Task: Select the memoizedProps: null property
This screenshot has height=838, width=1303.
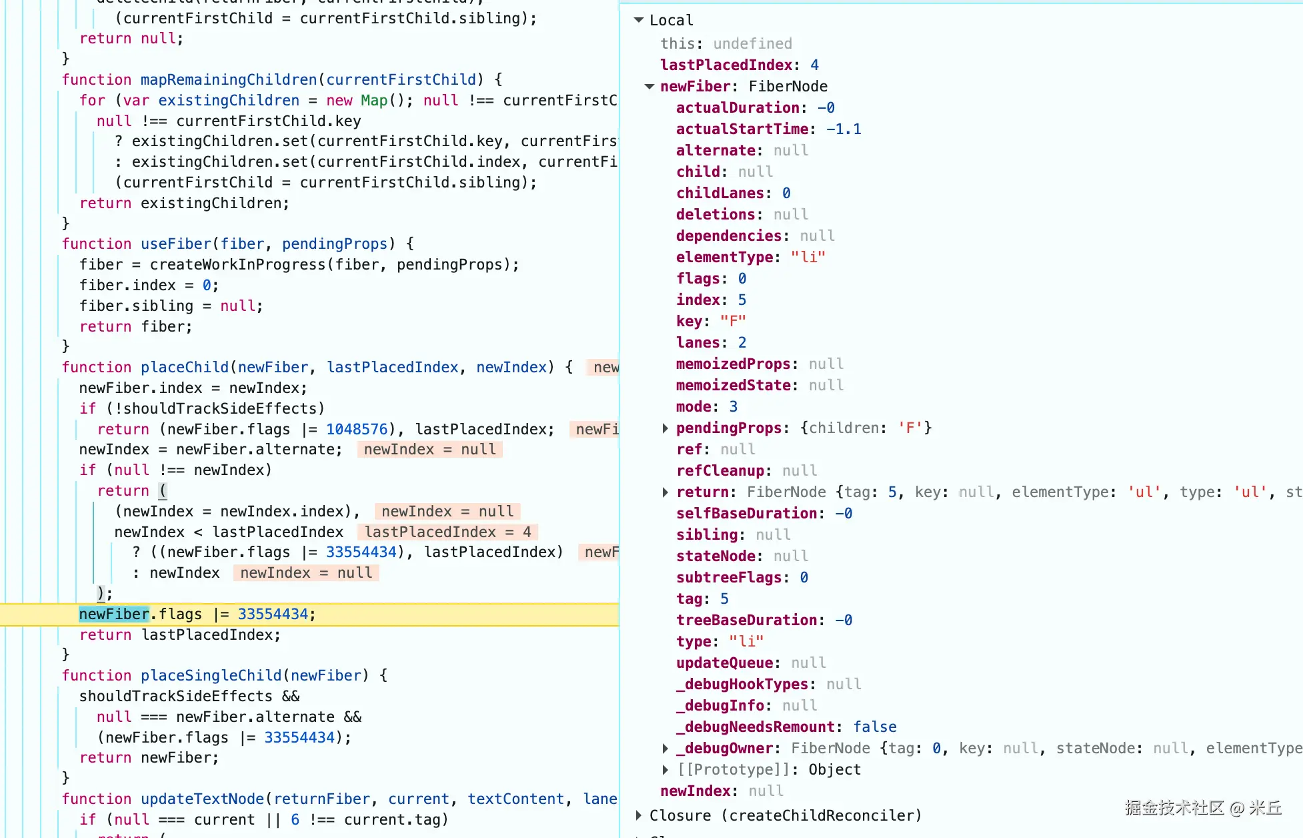Action: click(x=760, y=364)
